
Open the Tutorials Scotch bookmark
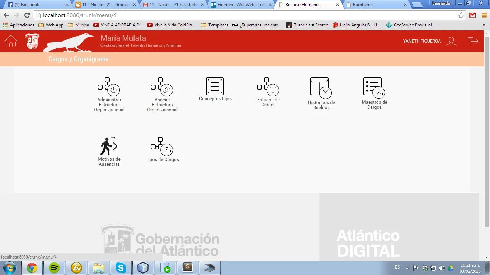click(x=307, y=25)
